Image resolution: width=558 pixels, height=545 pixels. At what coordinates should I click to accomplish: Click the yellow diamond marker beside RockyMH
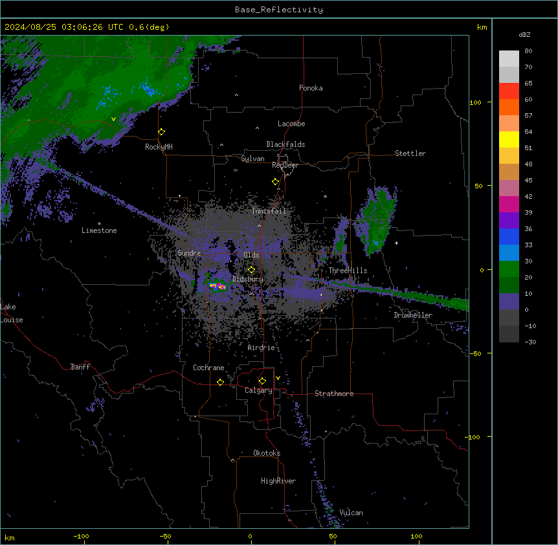pos(161,132)
